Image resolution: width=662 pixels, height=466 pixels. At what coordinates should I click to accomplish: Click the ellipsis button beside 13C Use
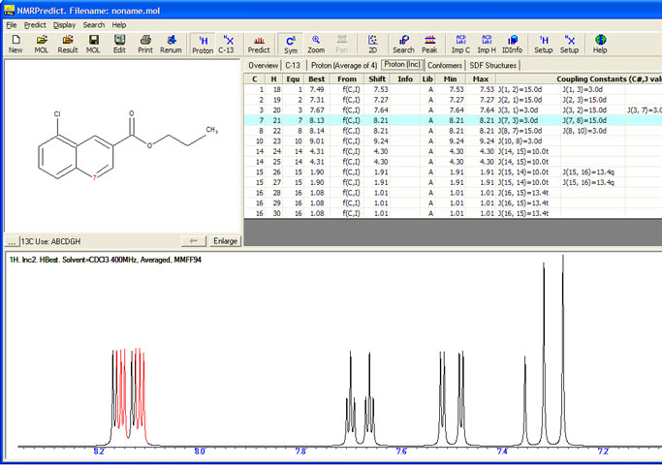click(10, 240)
